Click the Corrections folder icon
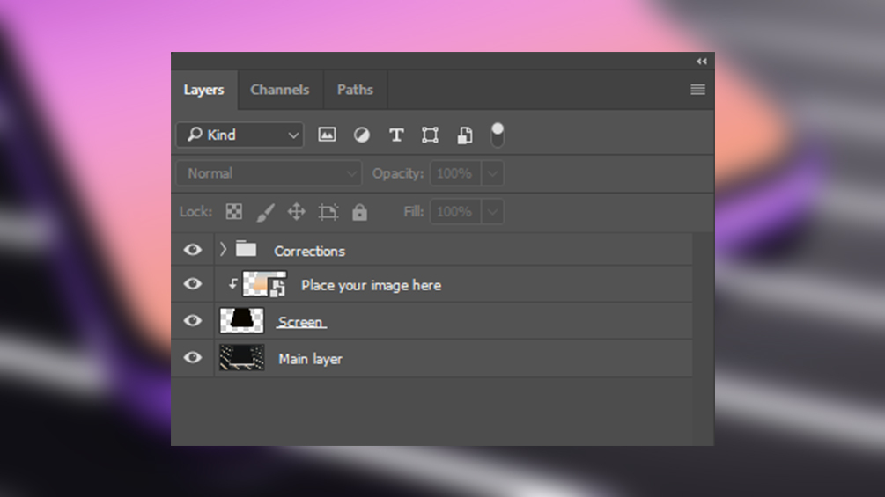Image resolution: width=885 pixels, height=497 pixels. coord(246,248)
